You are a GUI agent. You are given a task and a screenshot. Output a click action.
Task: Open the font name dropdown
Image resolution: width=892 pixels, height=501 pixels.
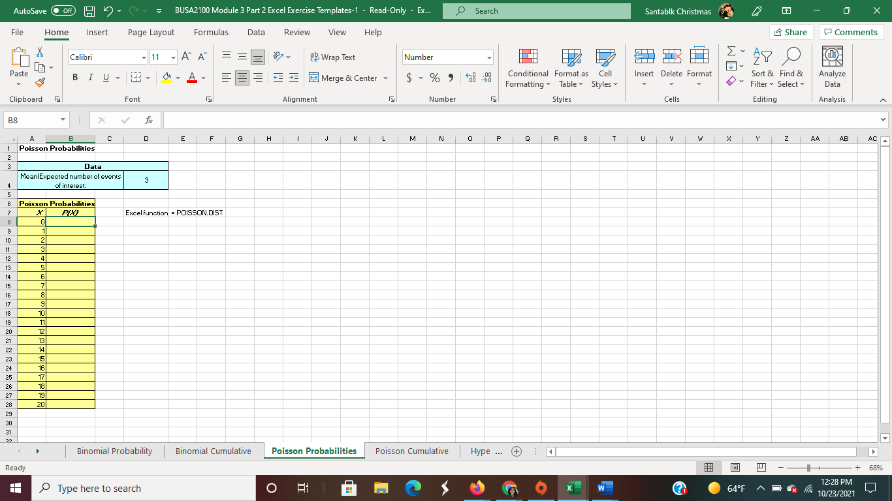click(x=144, y=57)
